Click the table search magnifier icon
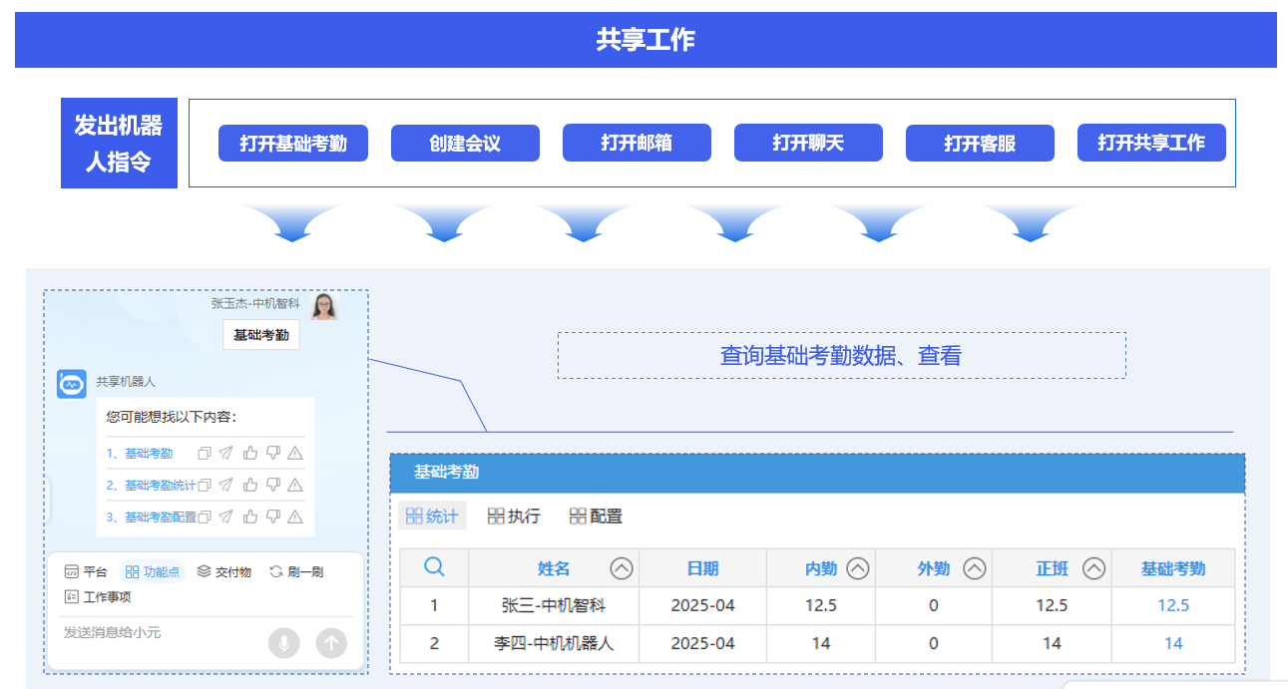Image resolution: width=1288 pixels, height=689 pixels. [x=434, y=567]
